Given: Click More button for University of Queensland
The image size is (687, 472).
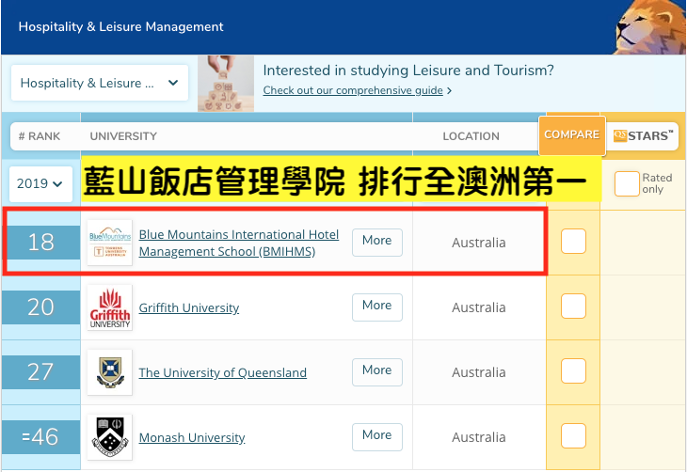Looking at the screenshot, I should click(377, 371).
